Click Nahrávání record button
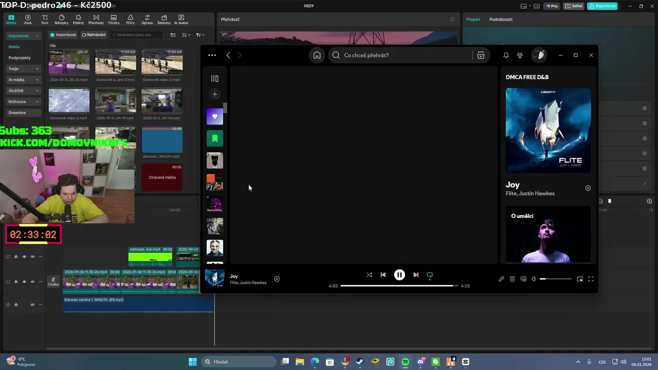Image resolution: width=658 pixels, height=370 pixels. click(93, 35)
